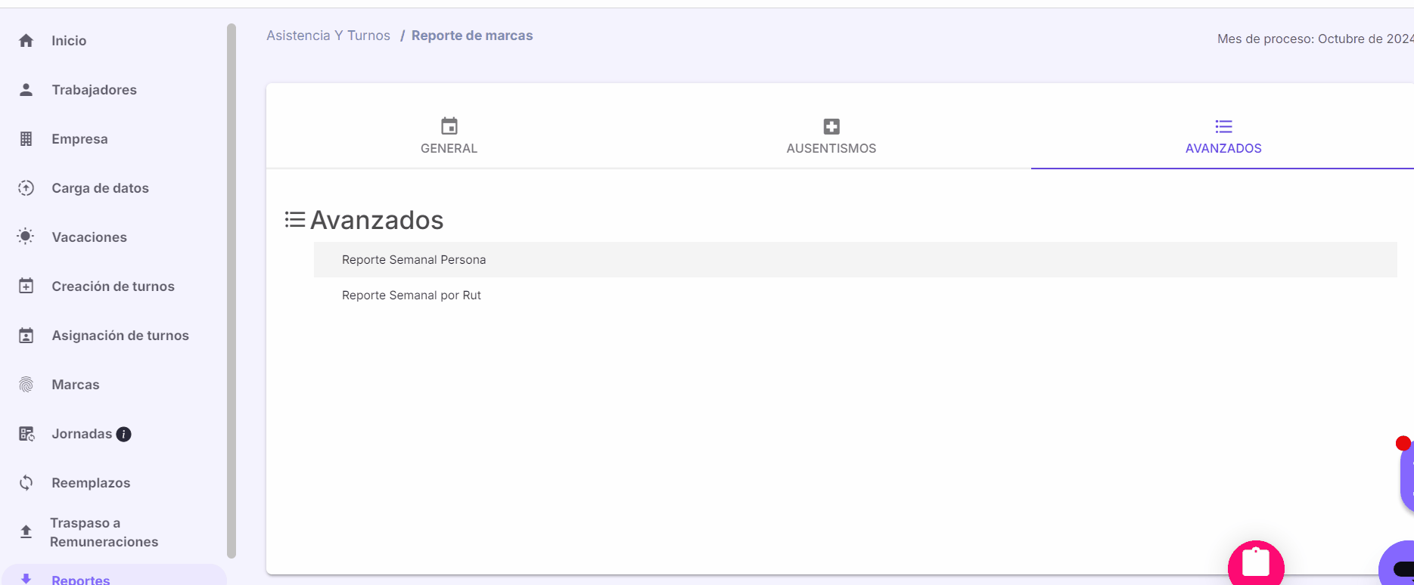Click the list icon above AVANZADOS
The width and height of the screenshot is (1414, 585).
pyautogui.click(x=1223, y=126)
